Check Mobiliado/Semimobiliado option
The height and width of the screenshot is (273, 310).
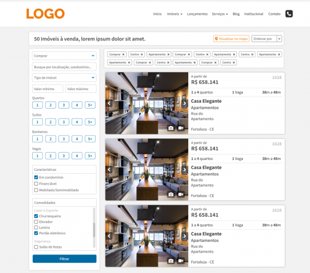(36, 190)
